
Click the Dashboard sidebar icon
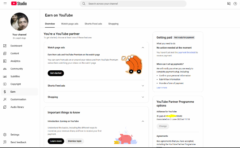(5, 46)
